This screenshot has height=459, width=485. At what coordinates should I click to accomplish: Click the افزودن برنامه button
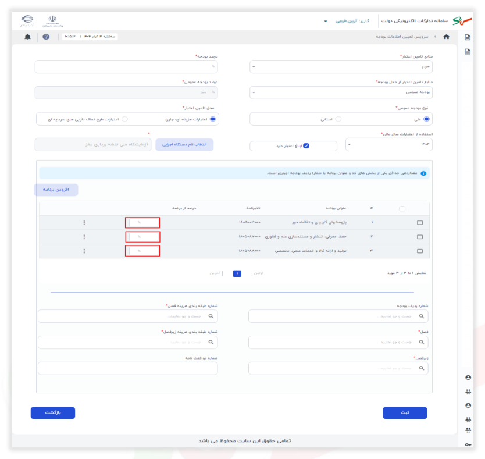tap(56, 190)
